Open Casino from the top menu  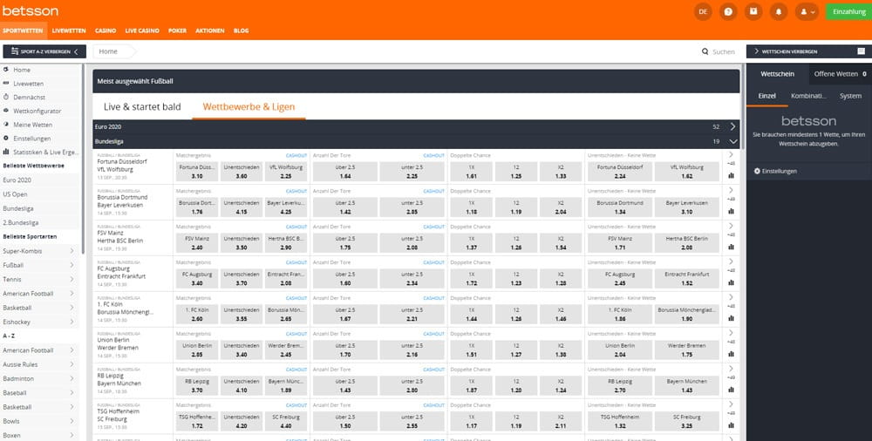coord(106,31)
